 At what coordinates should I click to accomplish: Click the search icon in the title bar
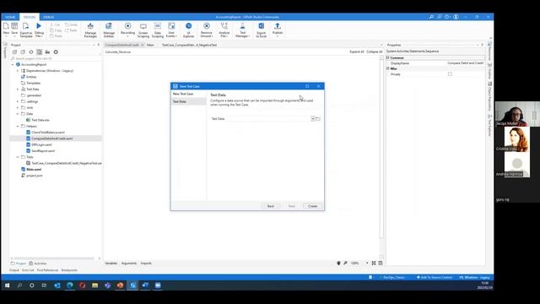click(431, 17)
